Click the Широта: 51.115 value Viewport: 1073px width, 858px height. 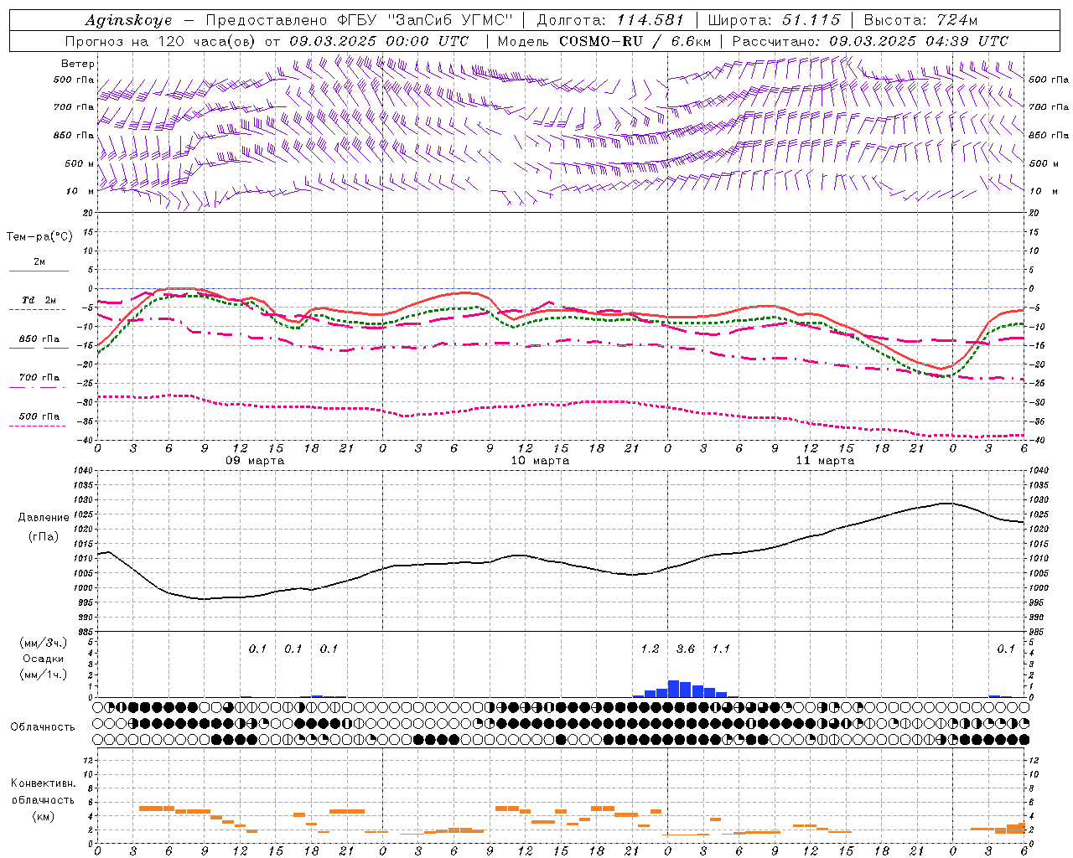tap(774, 20)
